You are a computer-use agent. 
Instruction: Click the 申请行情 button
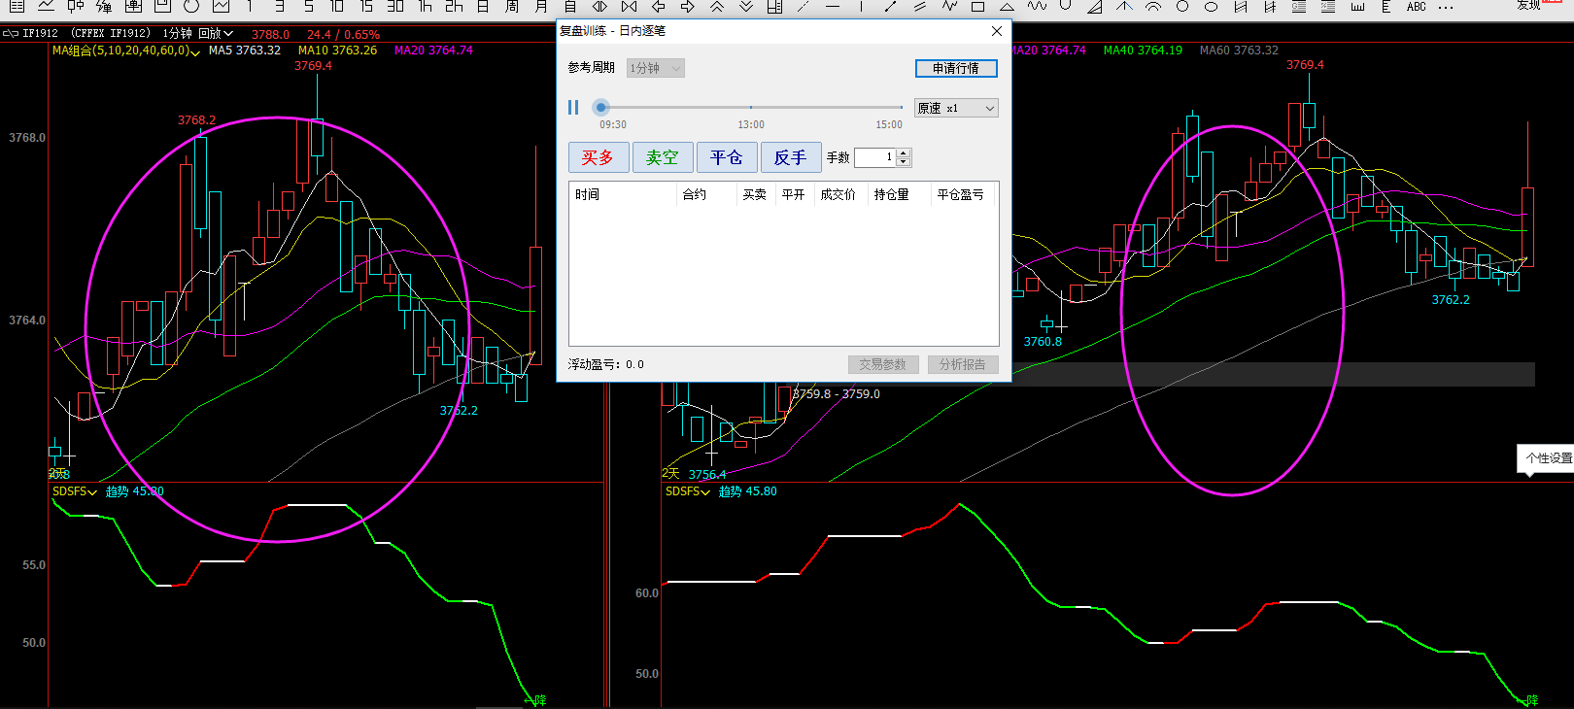tap(956, 68)
